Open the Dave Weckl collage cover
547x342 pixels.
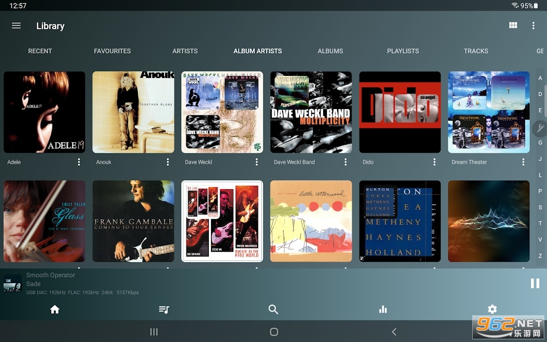[222, 112]
